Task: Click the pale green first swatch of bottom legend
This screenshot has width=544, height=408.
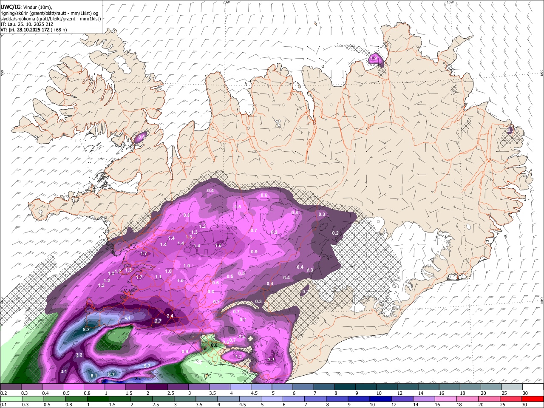Action: pos(11,399)
